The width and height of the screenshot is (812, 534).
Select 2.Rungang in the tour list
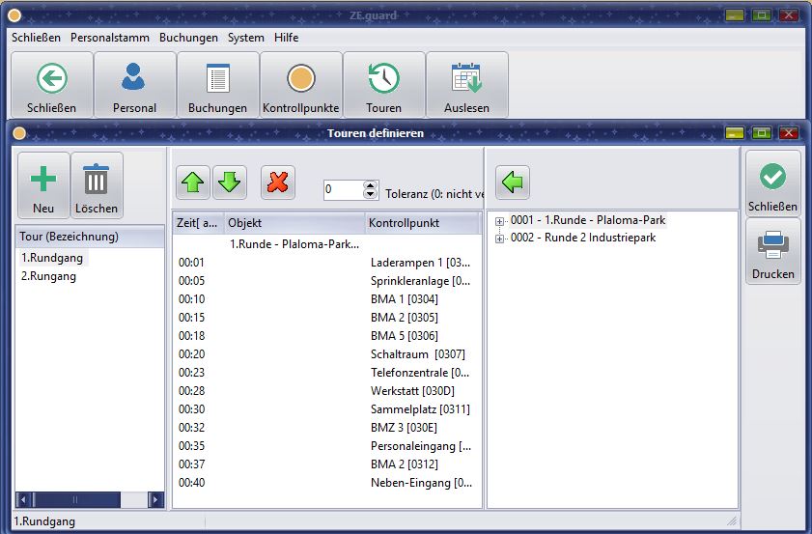click(x=48, y=276)
